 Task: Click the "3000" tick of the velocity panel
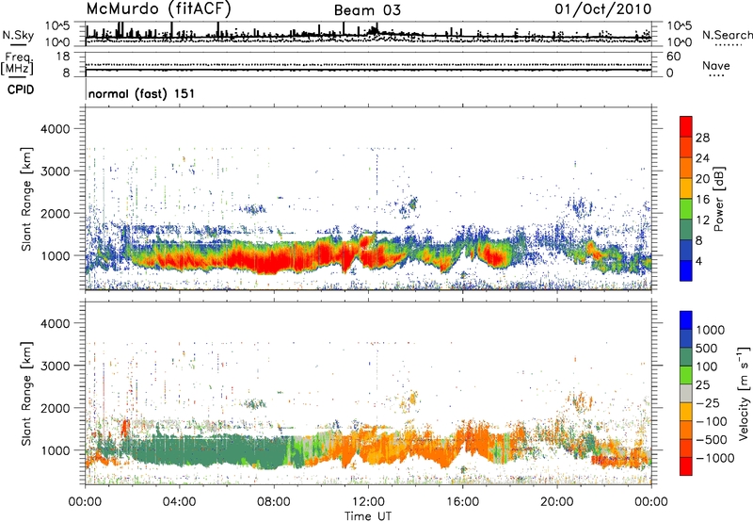56,366
